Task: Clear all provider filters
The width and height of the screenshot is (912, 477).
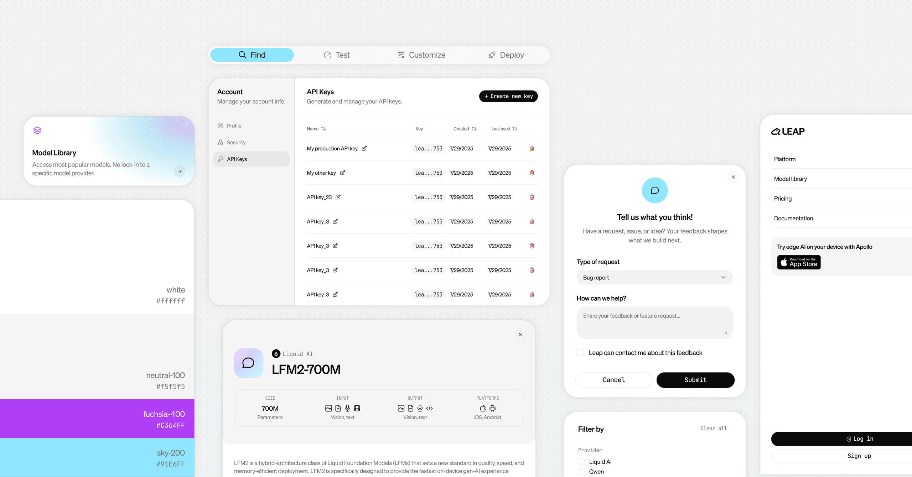Action: pos(713,429)
